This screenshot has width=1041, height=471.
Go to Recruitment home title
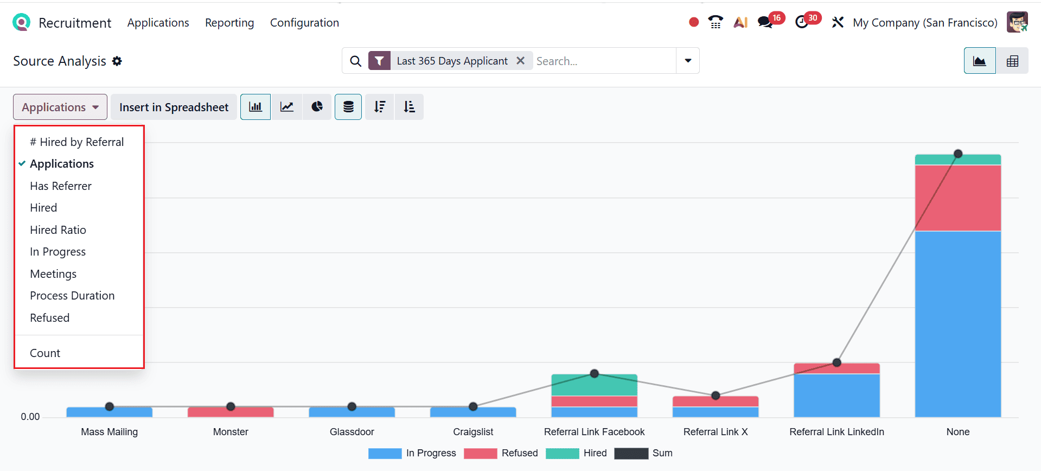[x=75, y=23]
